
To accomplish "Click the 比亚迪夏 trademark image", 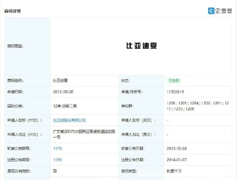I will pyautogui.click(x=141, y=45).
